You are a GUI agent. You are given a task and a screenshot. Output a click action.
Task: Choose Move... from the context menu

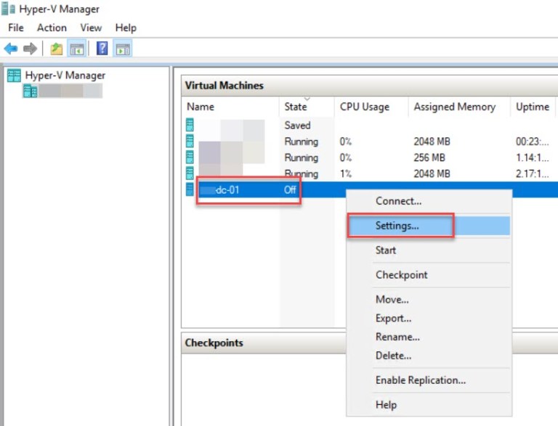[429, 300]
